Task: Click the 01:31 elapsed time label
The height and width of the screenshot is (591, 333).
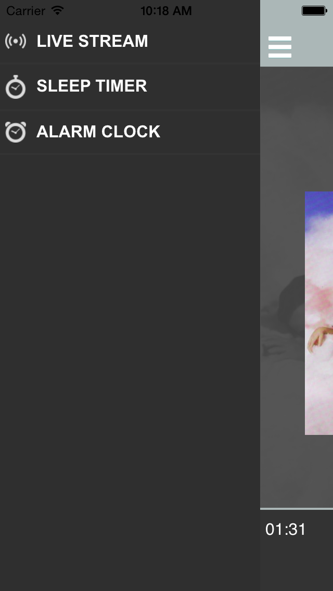Action: point(286,529)
